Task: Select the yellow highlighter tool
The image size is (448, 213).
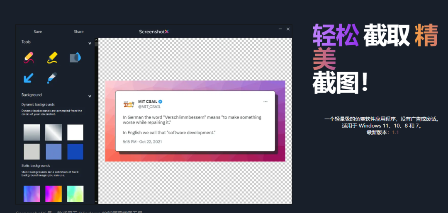Action: click(52, 57)
